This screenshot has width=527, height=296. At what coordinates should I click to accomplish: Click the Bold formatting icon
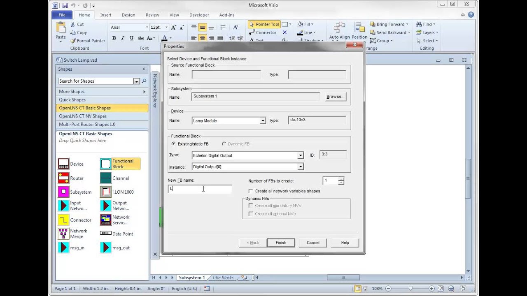point(114,38)
